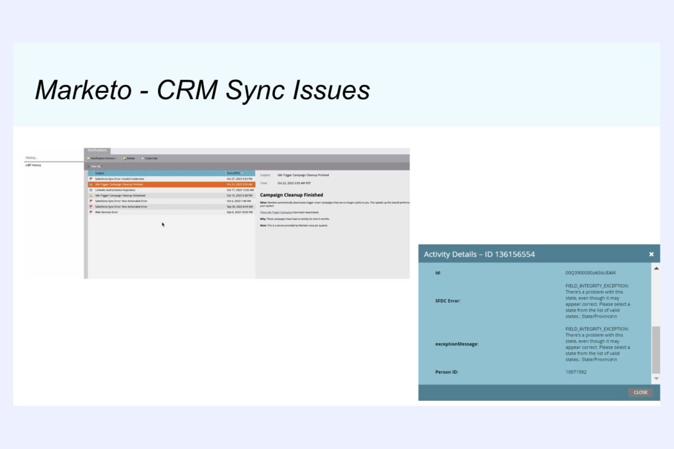
Task: Click the History search field
Action: pyautogui.click(x=53, y=158)
